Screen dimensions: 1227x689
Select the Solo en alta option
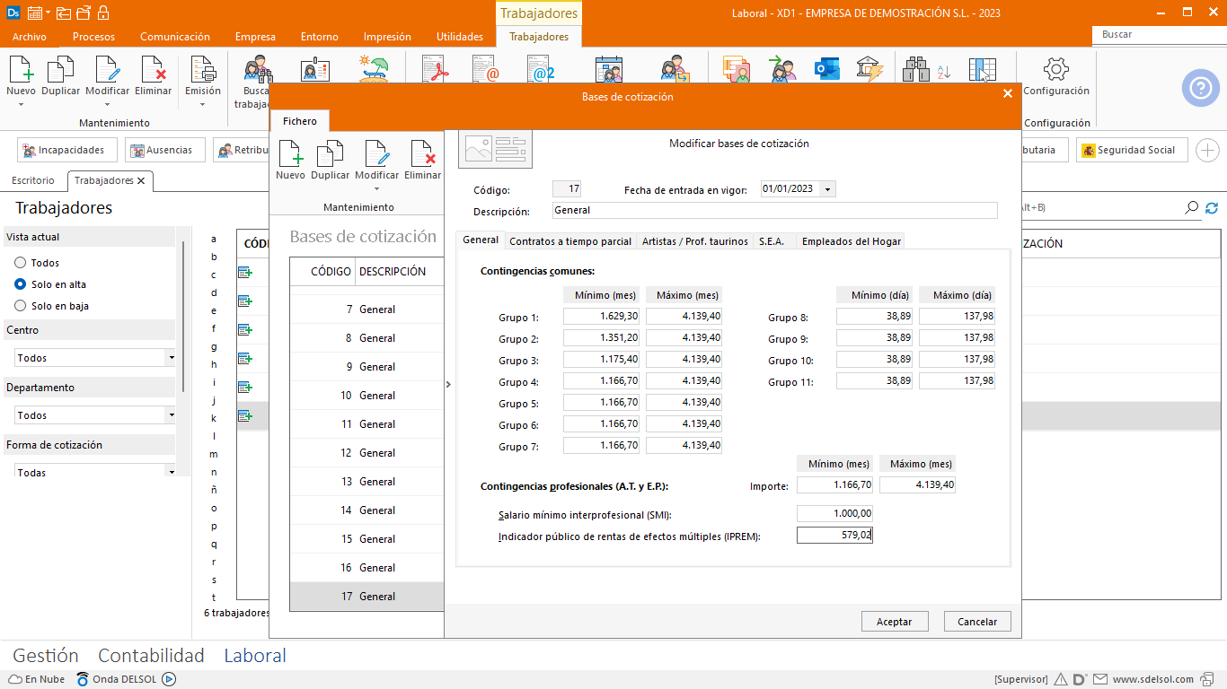coord(21,284)
